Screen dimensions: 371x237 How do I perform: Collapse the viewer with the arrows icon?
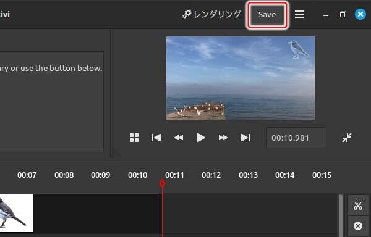(347, 138)
